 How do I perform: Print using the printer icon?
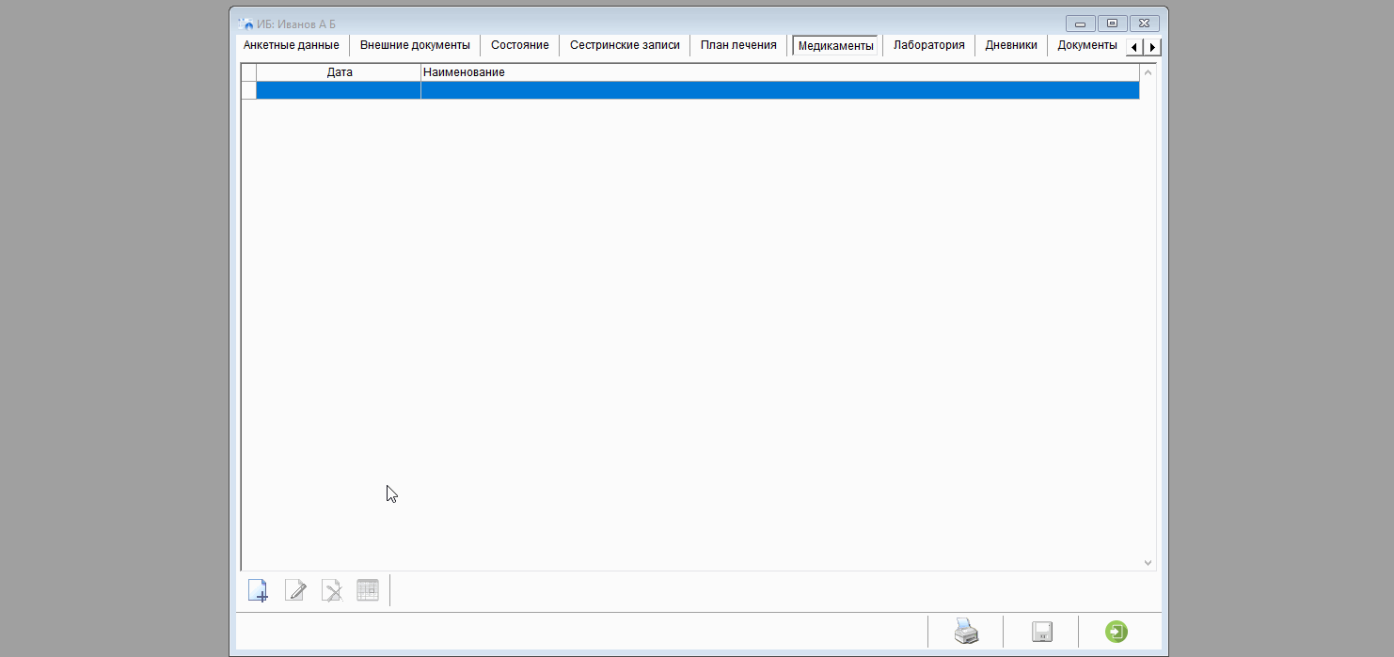coord(966,632)
